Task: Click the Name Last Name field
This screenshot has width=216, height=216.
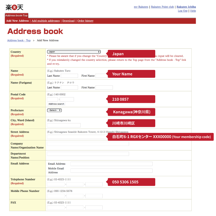Action: click(69, 76)
